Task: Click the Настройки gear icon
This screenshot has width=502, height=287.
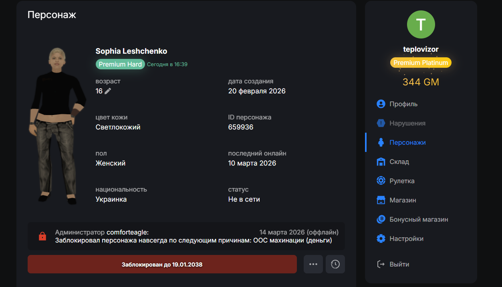Action: coord(381,238)
